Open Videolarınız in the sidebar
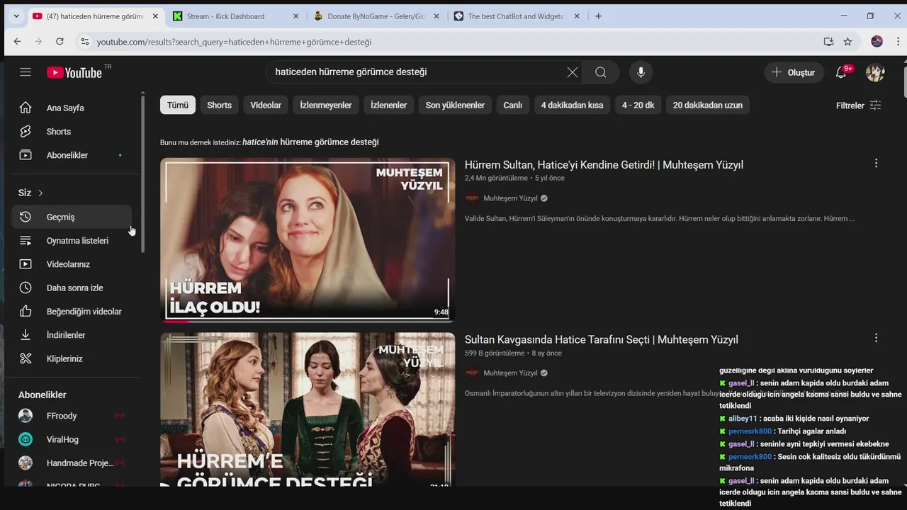This screenshot has width=907, height=510. coord(72,264)
